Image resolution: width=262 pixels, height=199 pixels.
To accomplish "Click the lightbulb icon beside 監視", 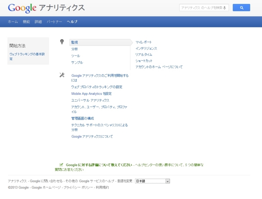I will [x=62, y=42].
